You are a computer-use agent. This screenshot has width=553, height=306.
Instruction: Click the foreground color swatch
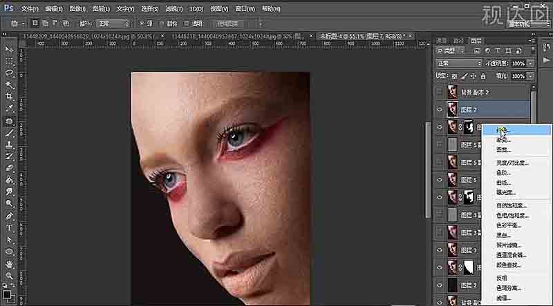(x=6, y=294)
